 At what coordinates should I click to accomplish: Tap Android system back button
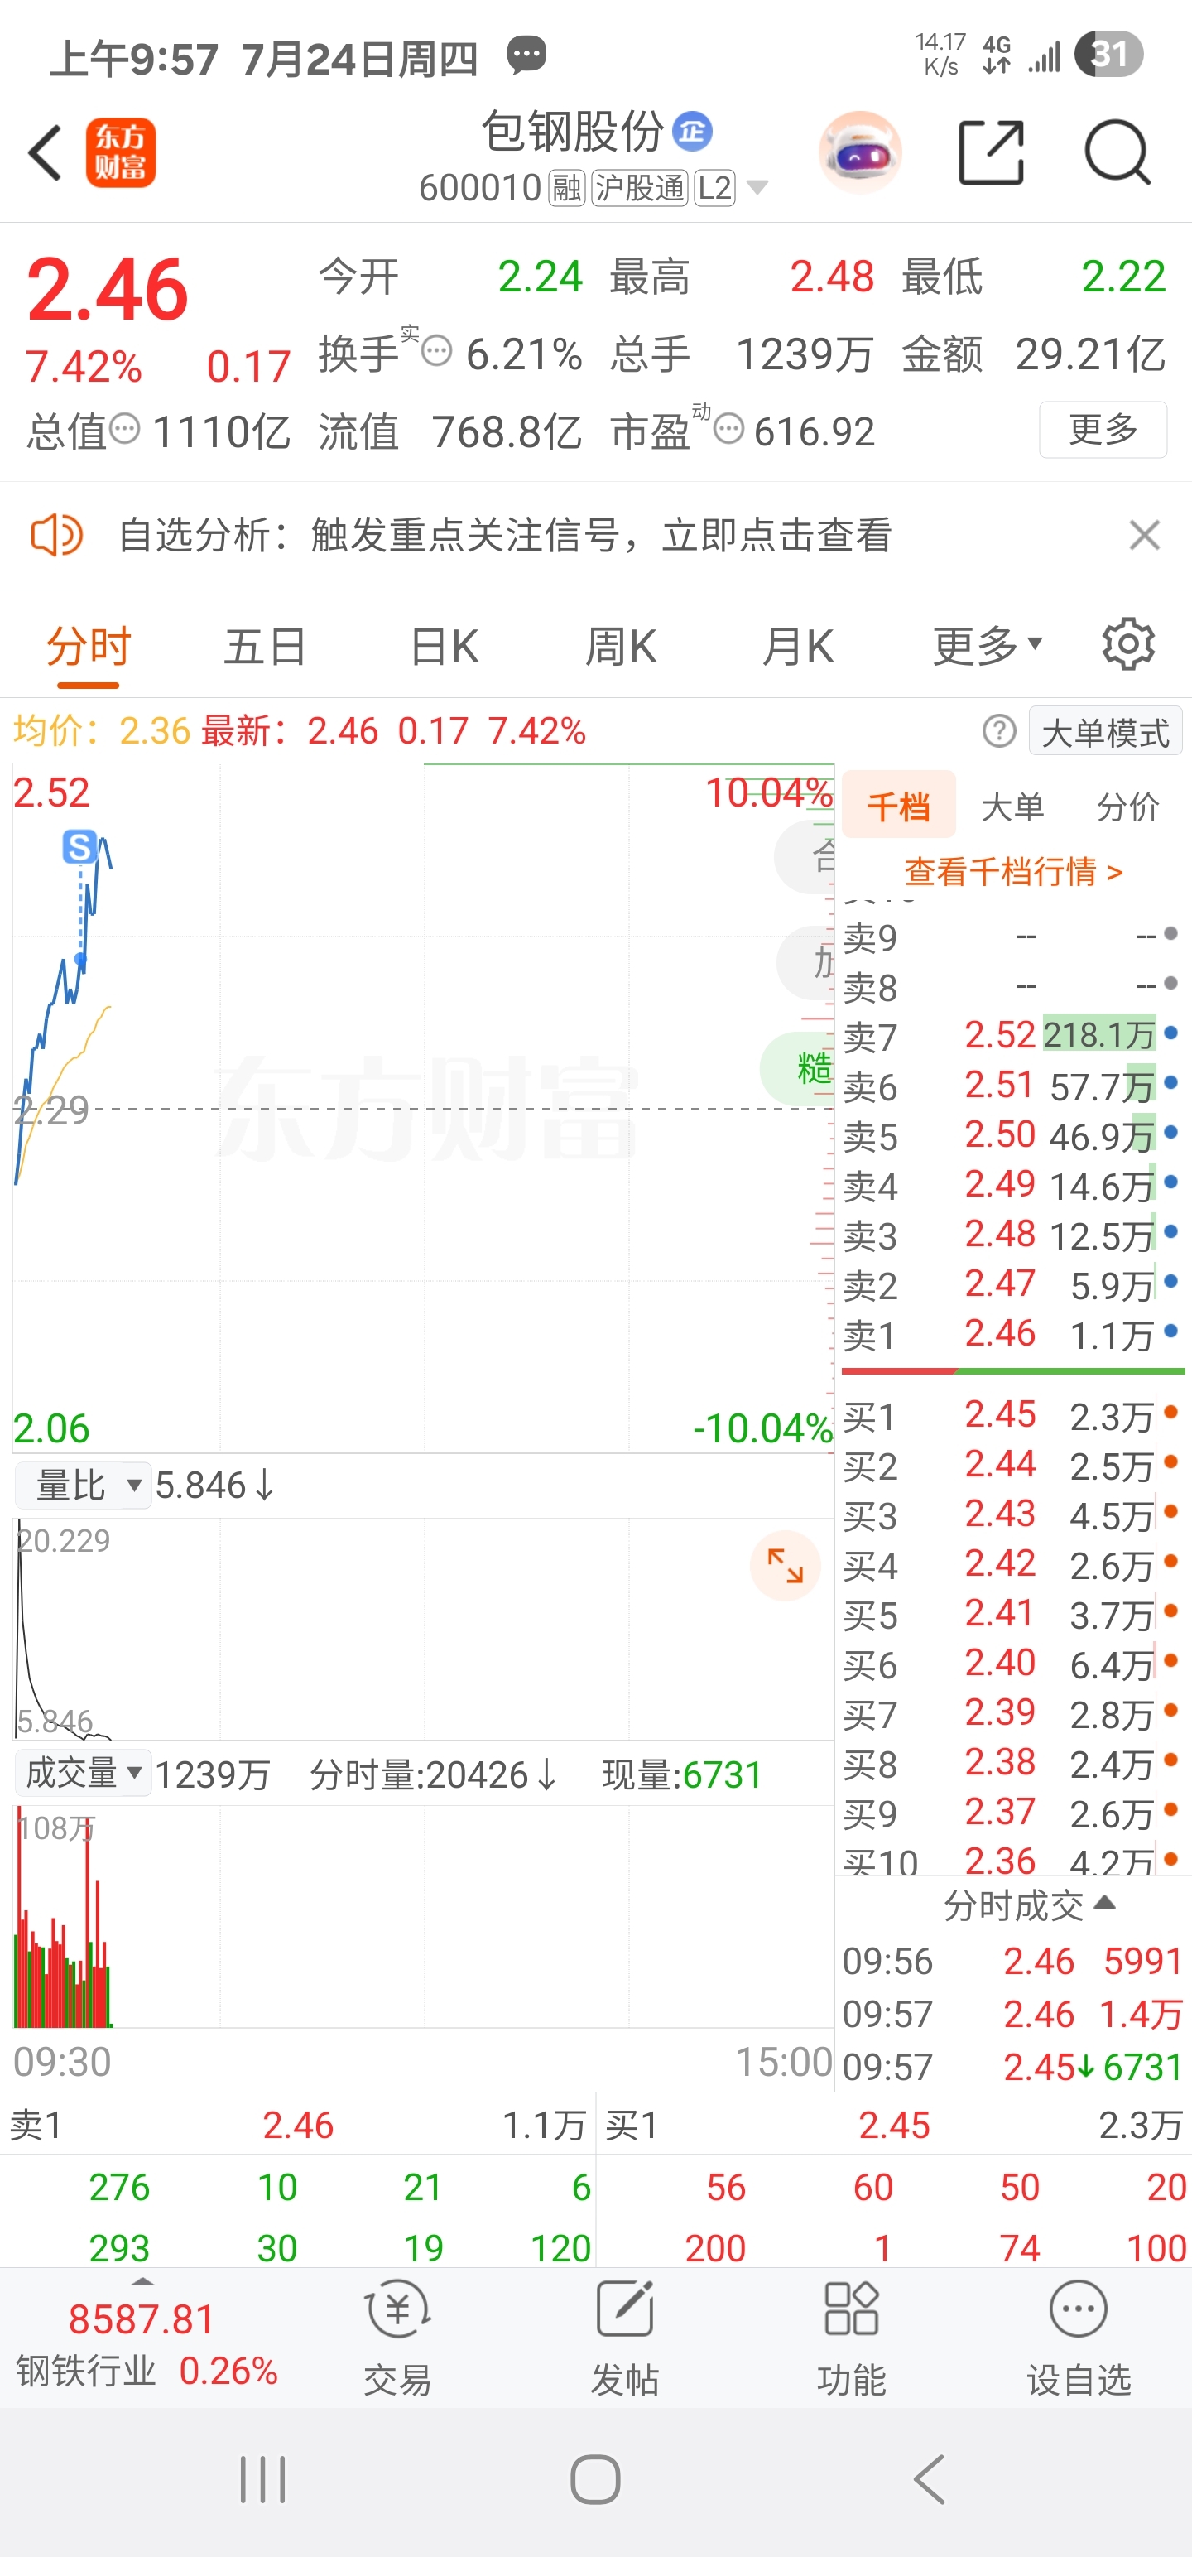(929, 2481)
